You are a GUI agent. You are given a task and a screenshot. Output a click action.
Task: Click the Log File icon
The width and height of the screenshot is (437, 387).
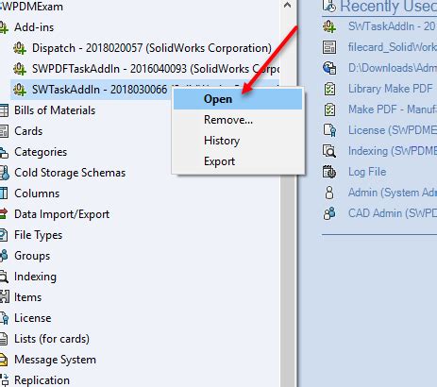point(329,172)
